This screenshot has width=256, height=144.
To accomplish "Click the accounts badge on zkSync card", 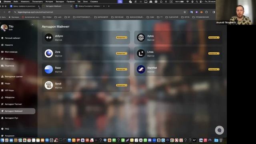I will coord(122,37).
